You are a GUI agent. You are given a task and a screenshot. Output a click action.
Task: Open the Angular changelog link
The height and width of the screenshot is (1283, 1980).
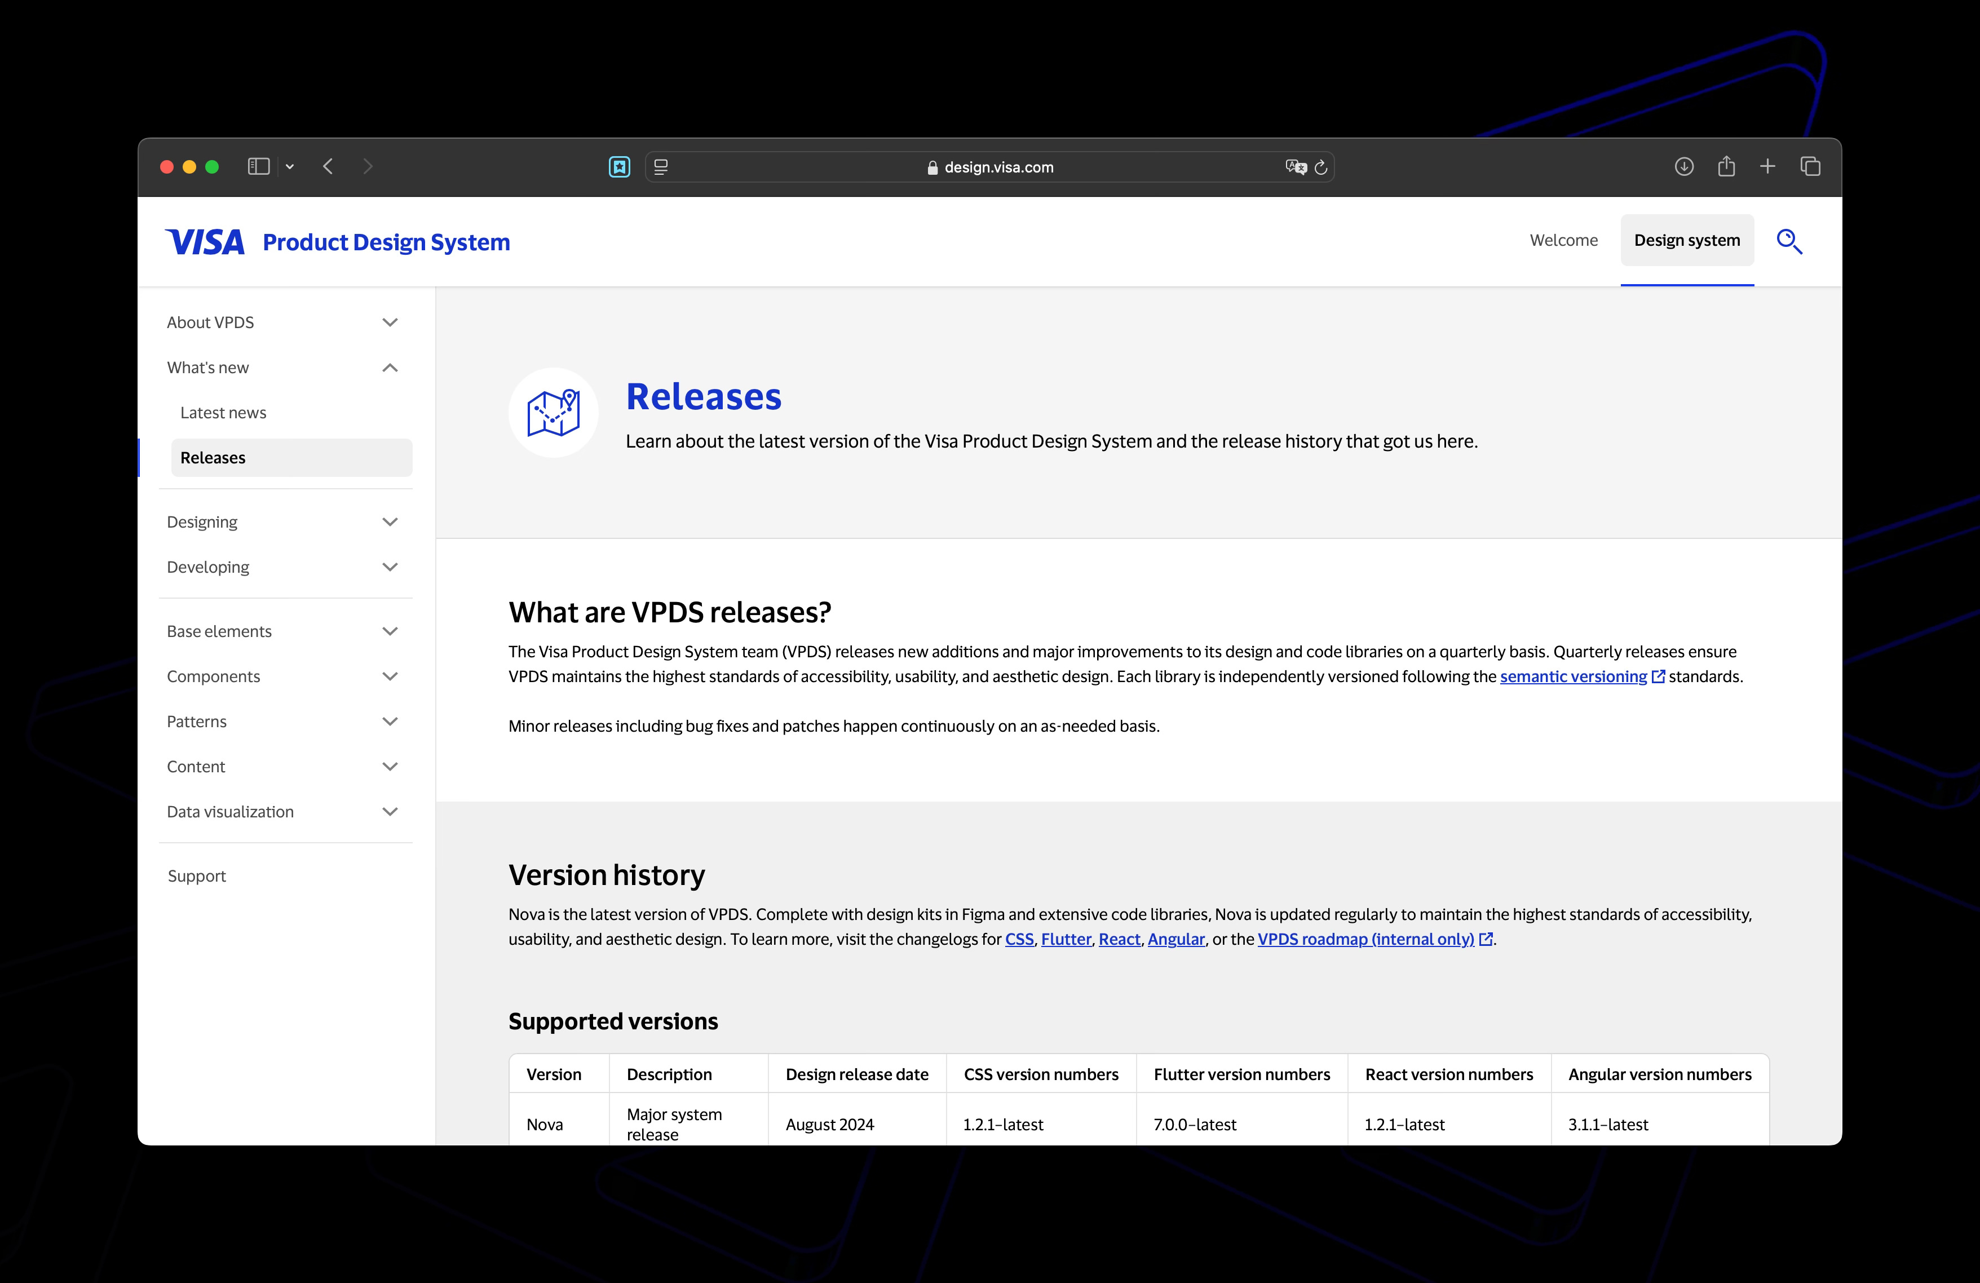1175,939
